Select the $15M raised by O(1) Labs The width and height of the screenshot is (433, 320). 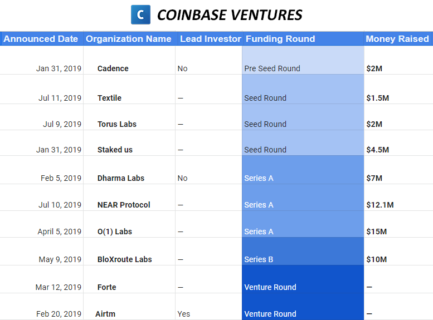click(376, 232)
